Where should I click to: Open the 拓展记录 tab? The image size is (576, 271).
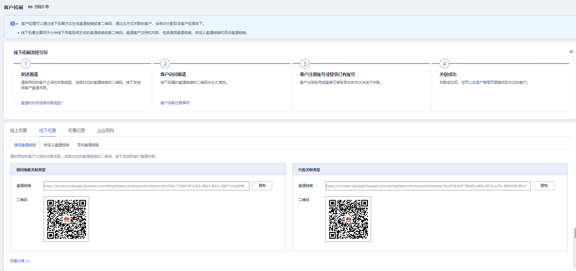(x=77, y=130)
